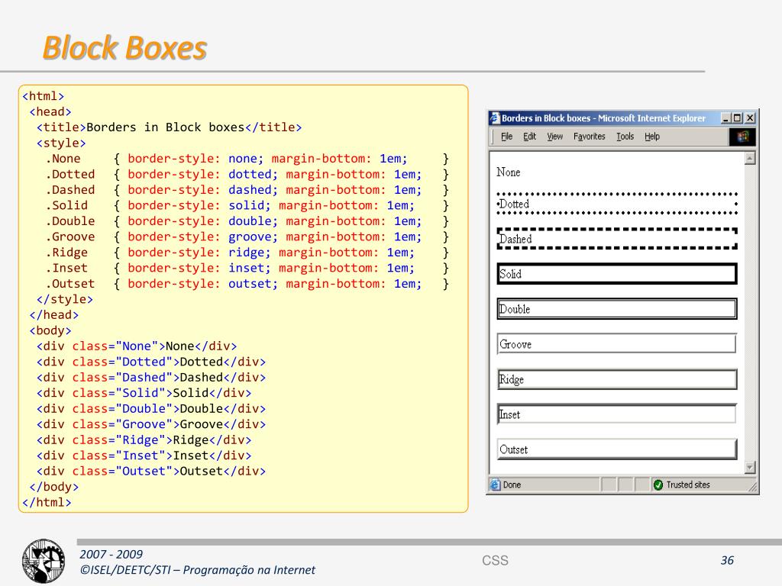The image size is (782, 586).
Task: Minimize the Internet Explorer window
Action: pyautogui.click(x=726, y=118)
